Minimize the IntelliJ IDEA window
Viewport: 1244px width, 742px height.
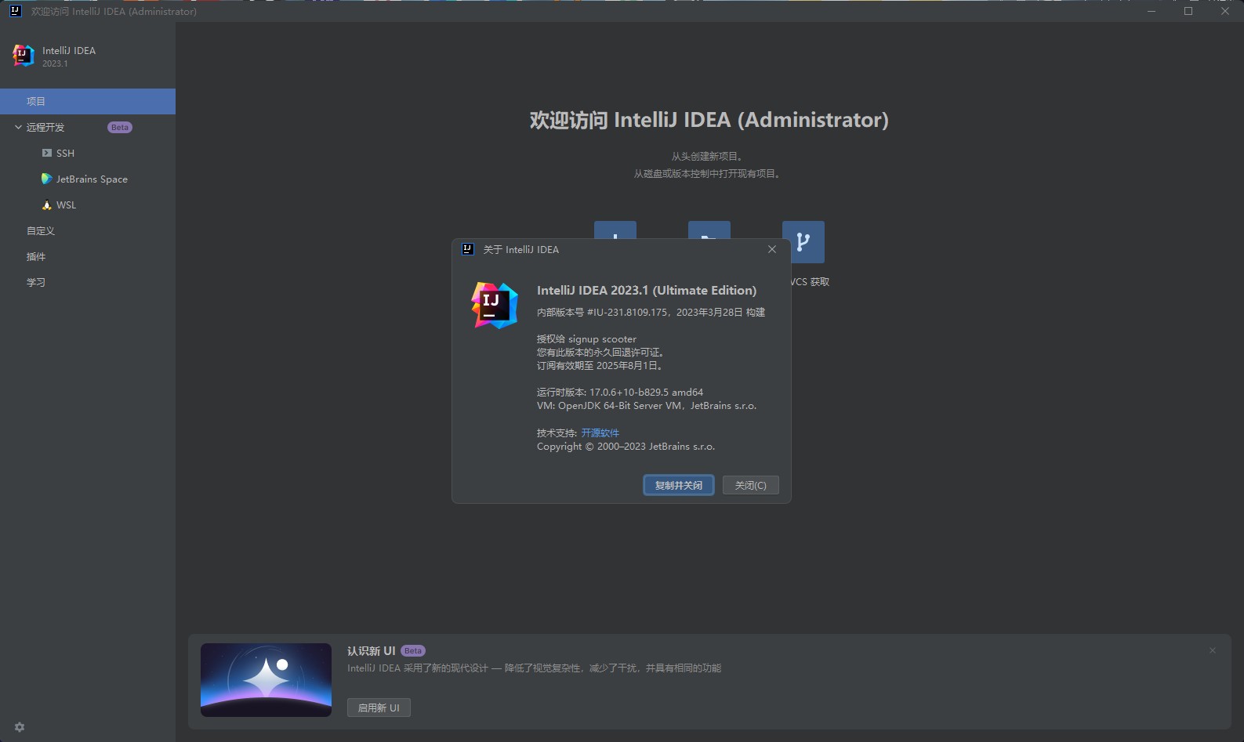pos(1152,11)
